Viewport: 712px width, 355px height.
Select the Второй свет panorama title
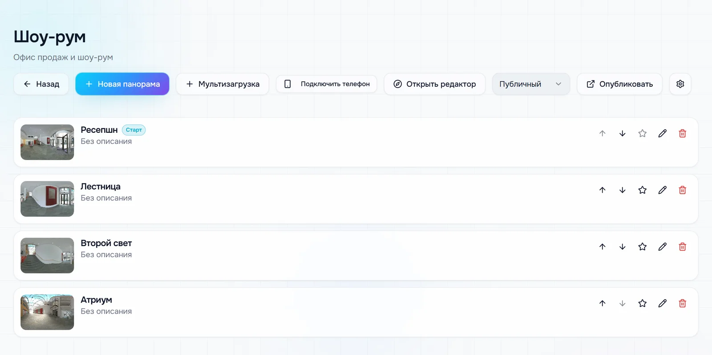click(x=106, y=243)
